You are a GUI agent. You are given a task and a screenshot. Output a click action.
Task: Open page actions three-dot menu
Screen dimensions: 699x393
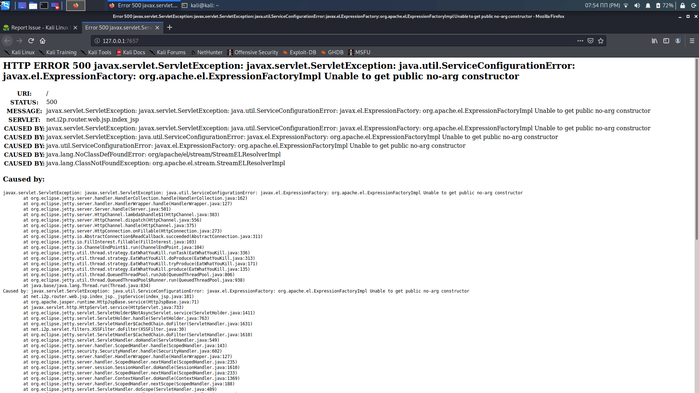pyautogui.click(x=580, y=41)
